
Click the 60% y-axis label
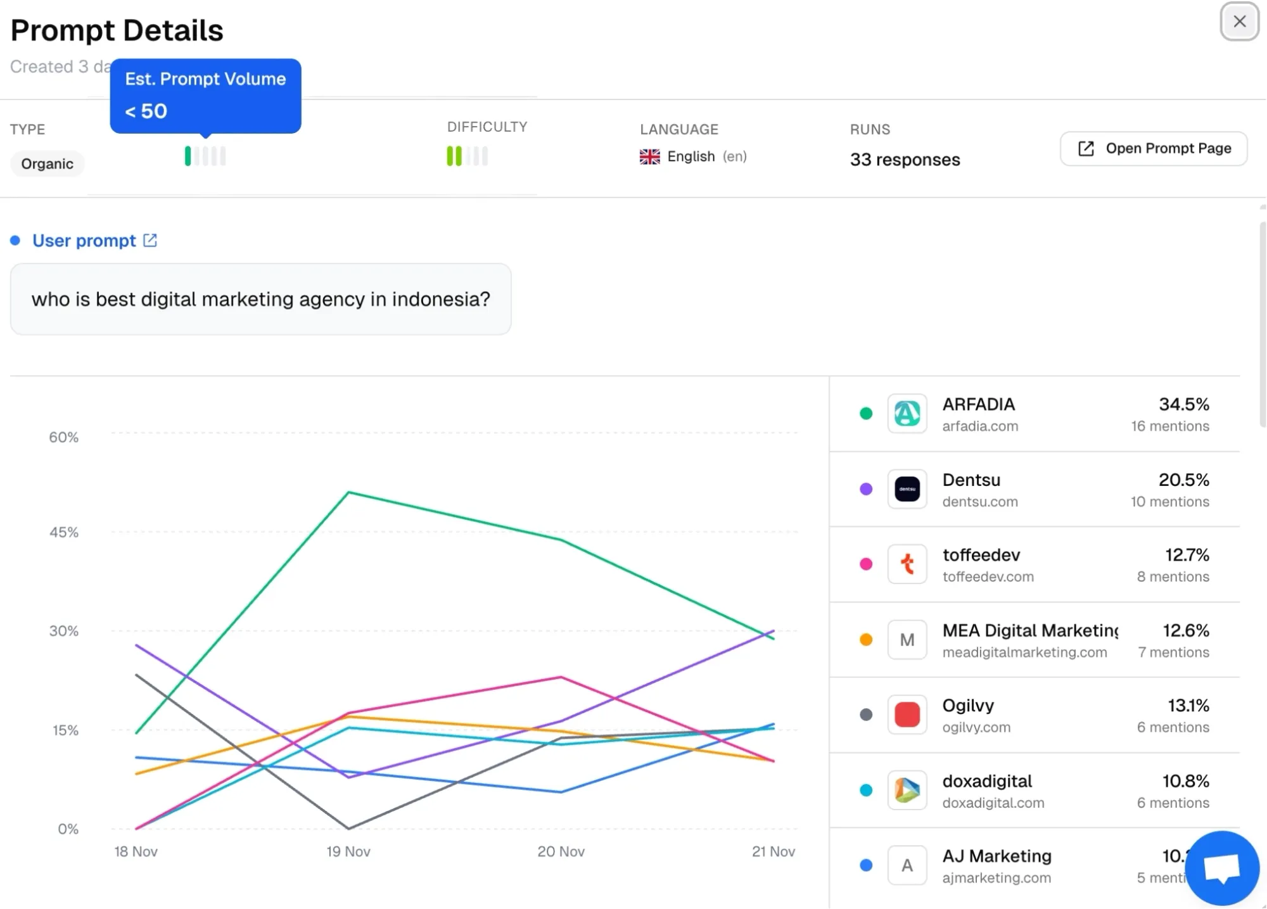tap(64, 437)
